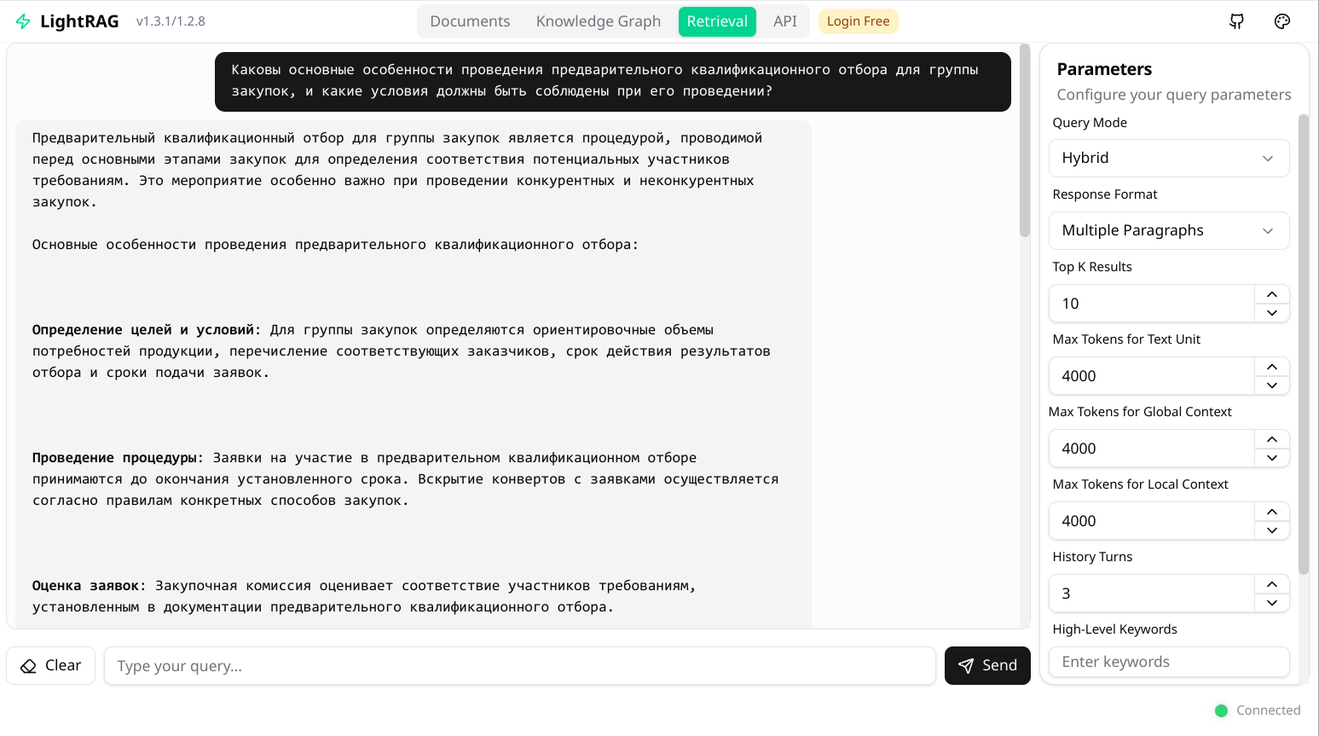Click the green Connected status indicator
Viewport: 1319px width, 736px height.
click(1222, 710)
